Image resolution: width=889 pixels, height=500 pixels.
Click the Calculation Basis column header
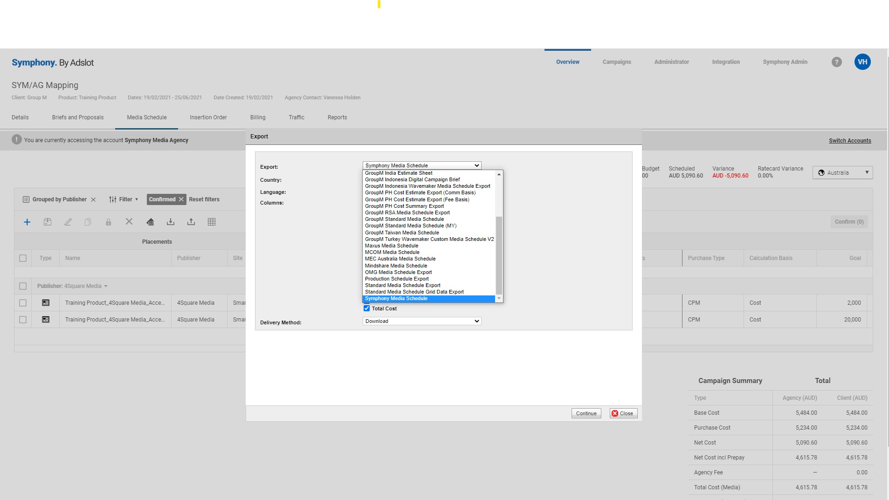tap(771, 258)
